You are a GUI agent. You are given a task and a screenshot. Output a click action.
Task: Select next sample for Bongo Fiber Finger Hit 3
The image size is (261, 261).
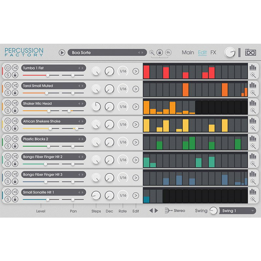(83, 175)
